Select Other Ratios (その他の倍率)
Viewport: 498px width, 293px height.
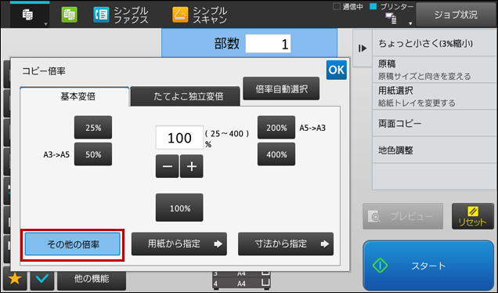pyautogui.click(x=72, y=244)
